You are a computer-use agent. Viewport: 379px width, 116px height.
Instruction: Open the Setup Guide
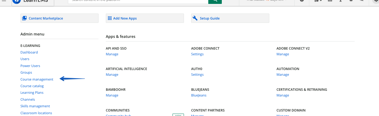point(230,18)
